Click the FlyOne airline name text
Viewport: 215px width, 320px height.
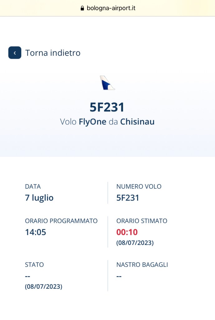pyautogui.click(x=93, y=122)
